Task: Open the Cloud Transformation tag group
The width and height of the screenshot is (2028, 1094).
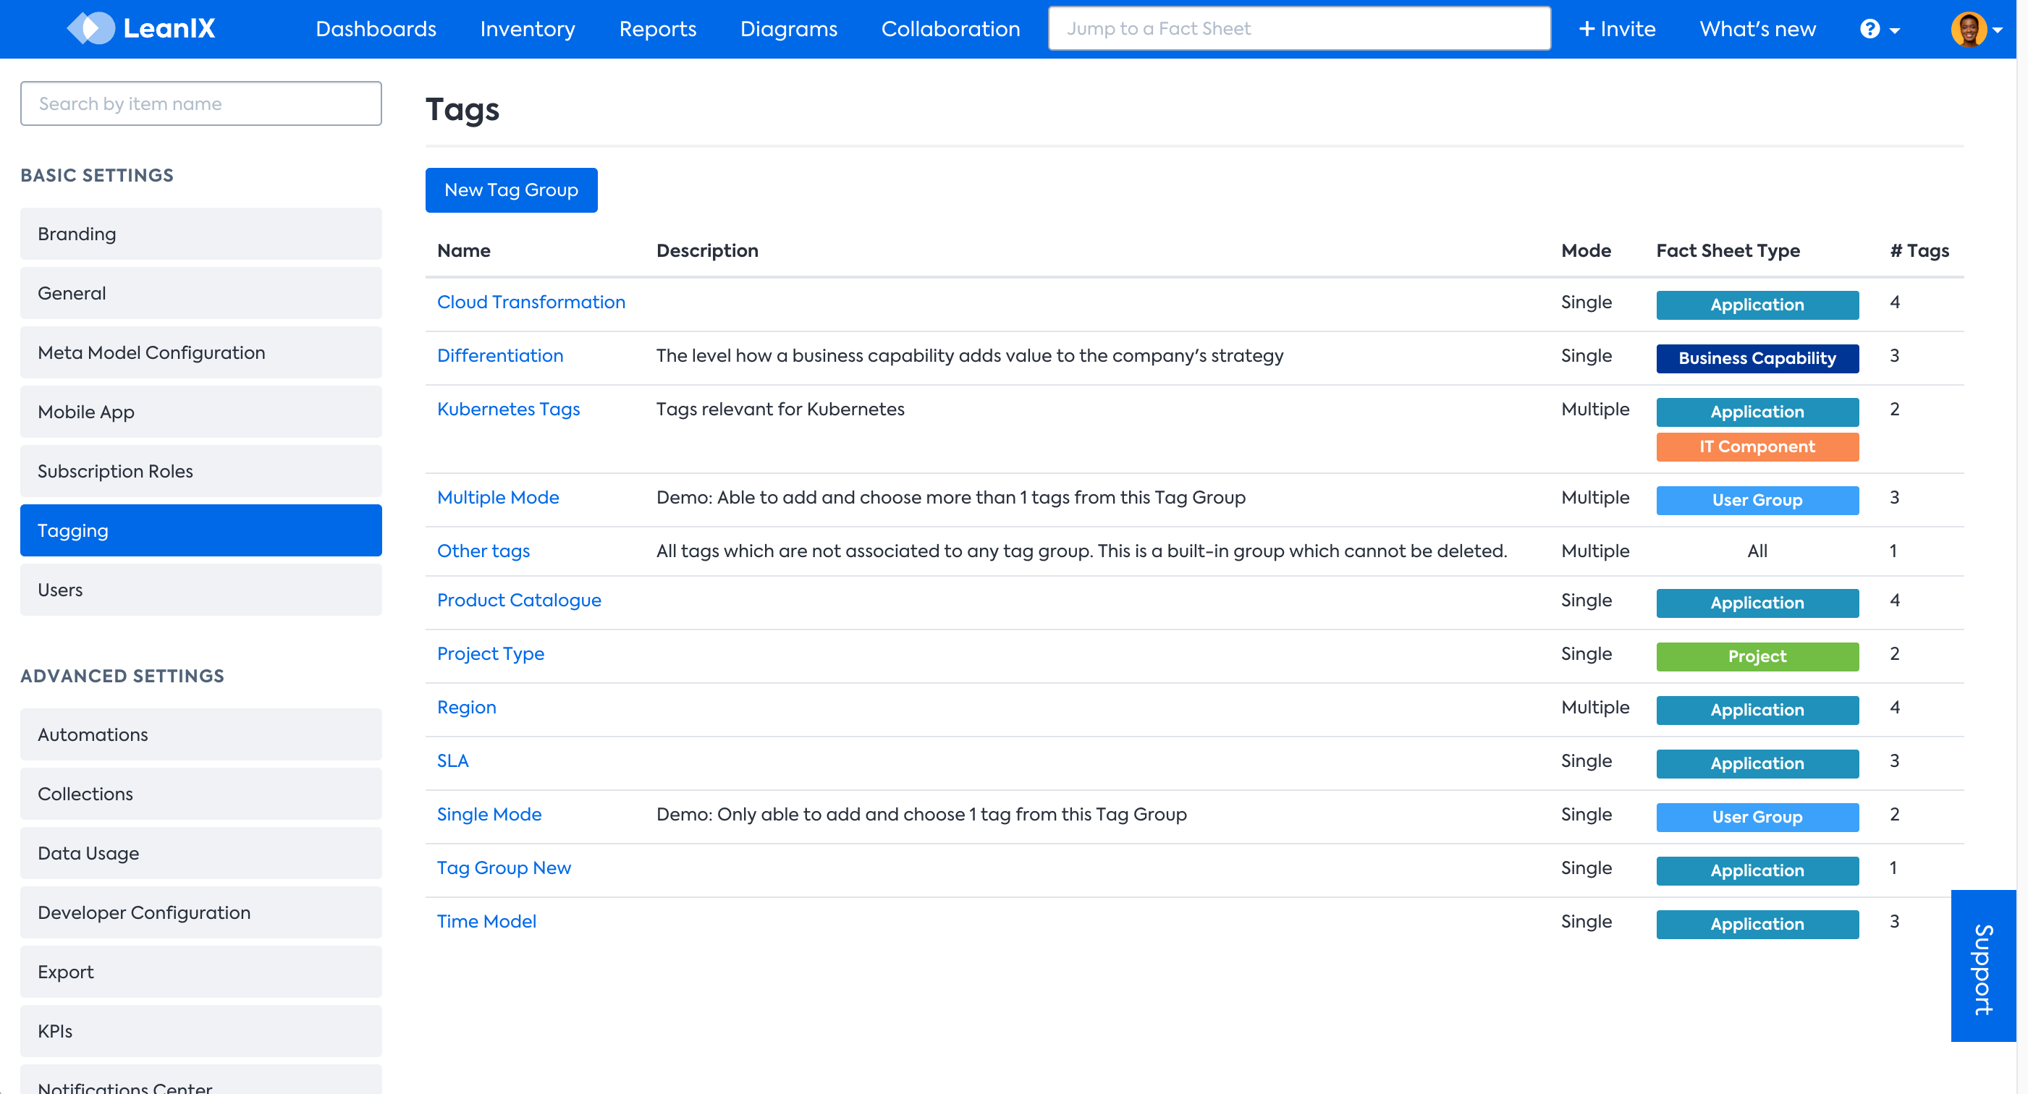Action: pyautogui.click(x=531, y=302)
